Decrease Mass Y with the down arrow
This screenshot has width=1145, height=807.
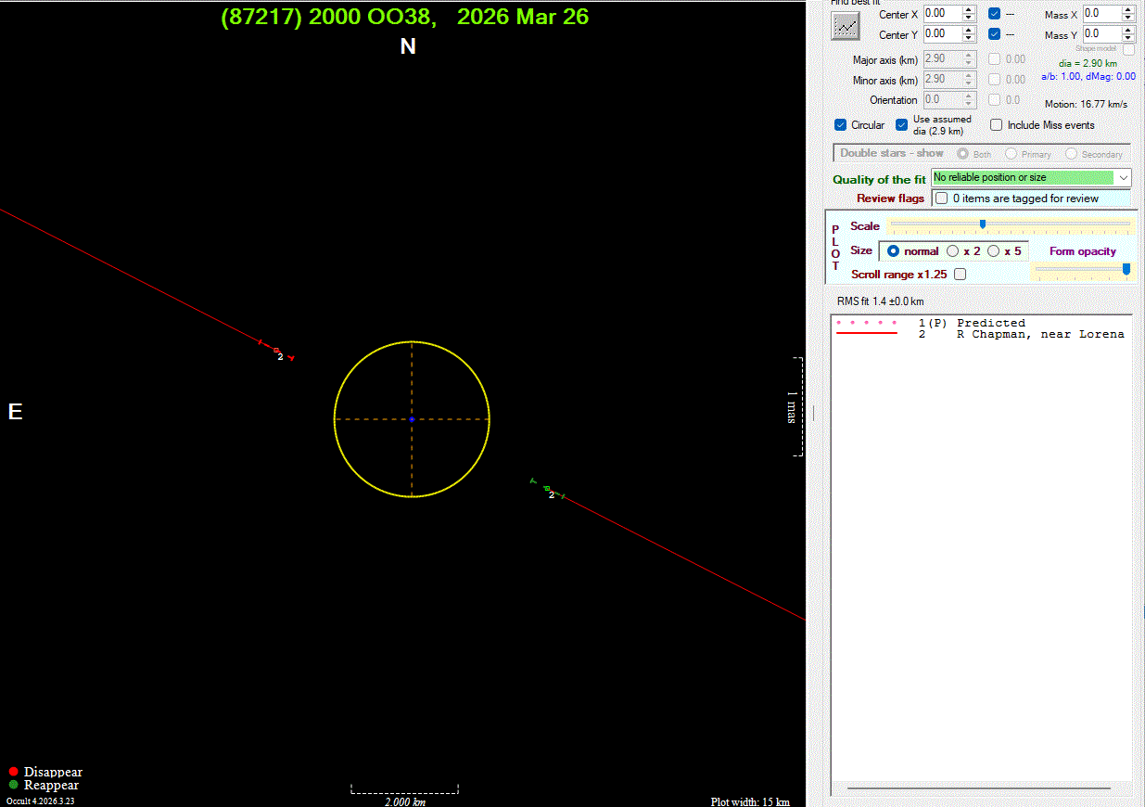(1127, 39)
